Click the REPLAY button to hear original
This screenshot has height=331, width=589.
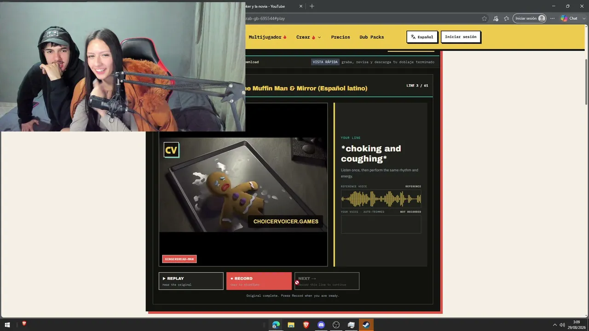(x=191, y=281)
